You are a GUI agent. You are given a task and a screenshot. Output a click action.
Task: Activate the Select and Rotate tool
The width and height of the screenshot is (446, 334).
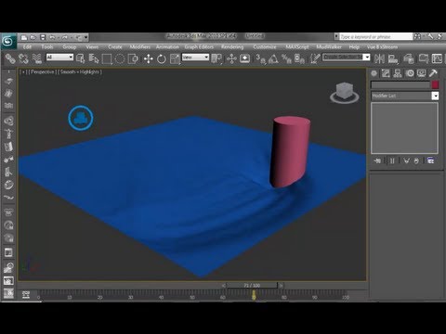(x=162, y=58)
